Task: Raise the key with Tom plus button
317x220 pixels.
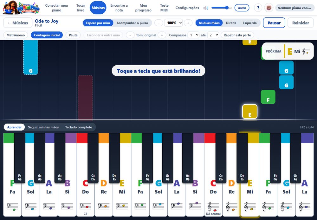Action: click(x=162, y=35)
